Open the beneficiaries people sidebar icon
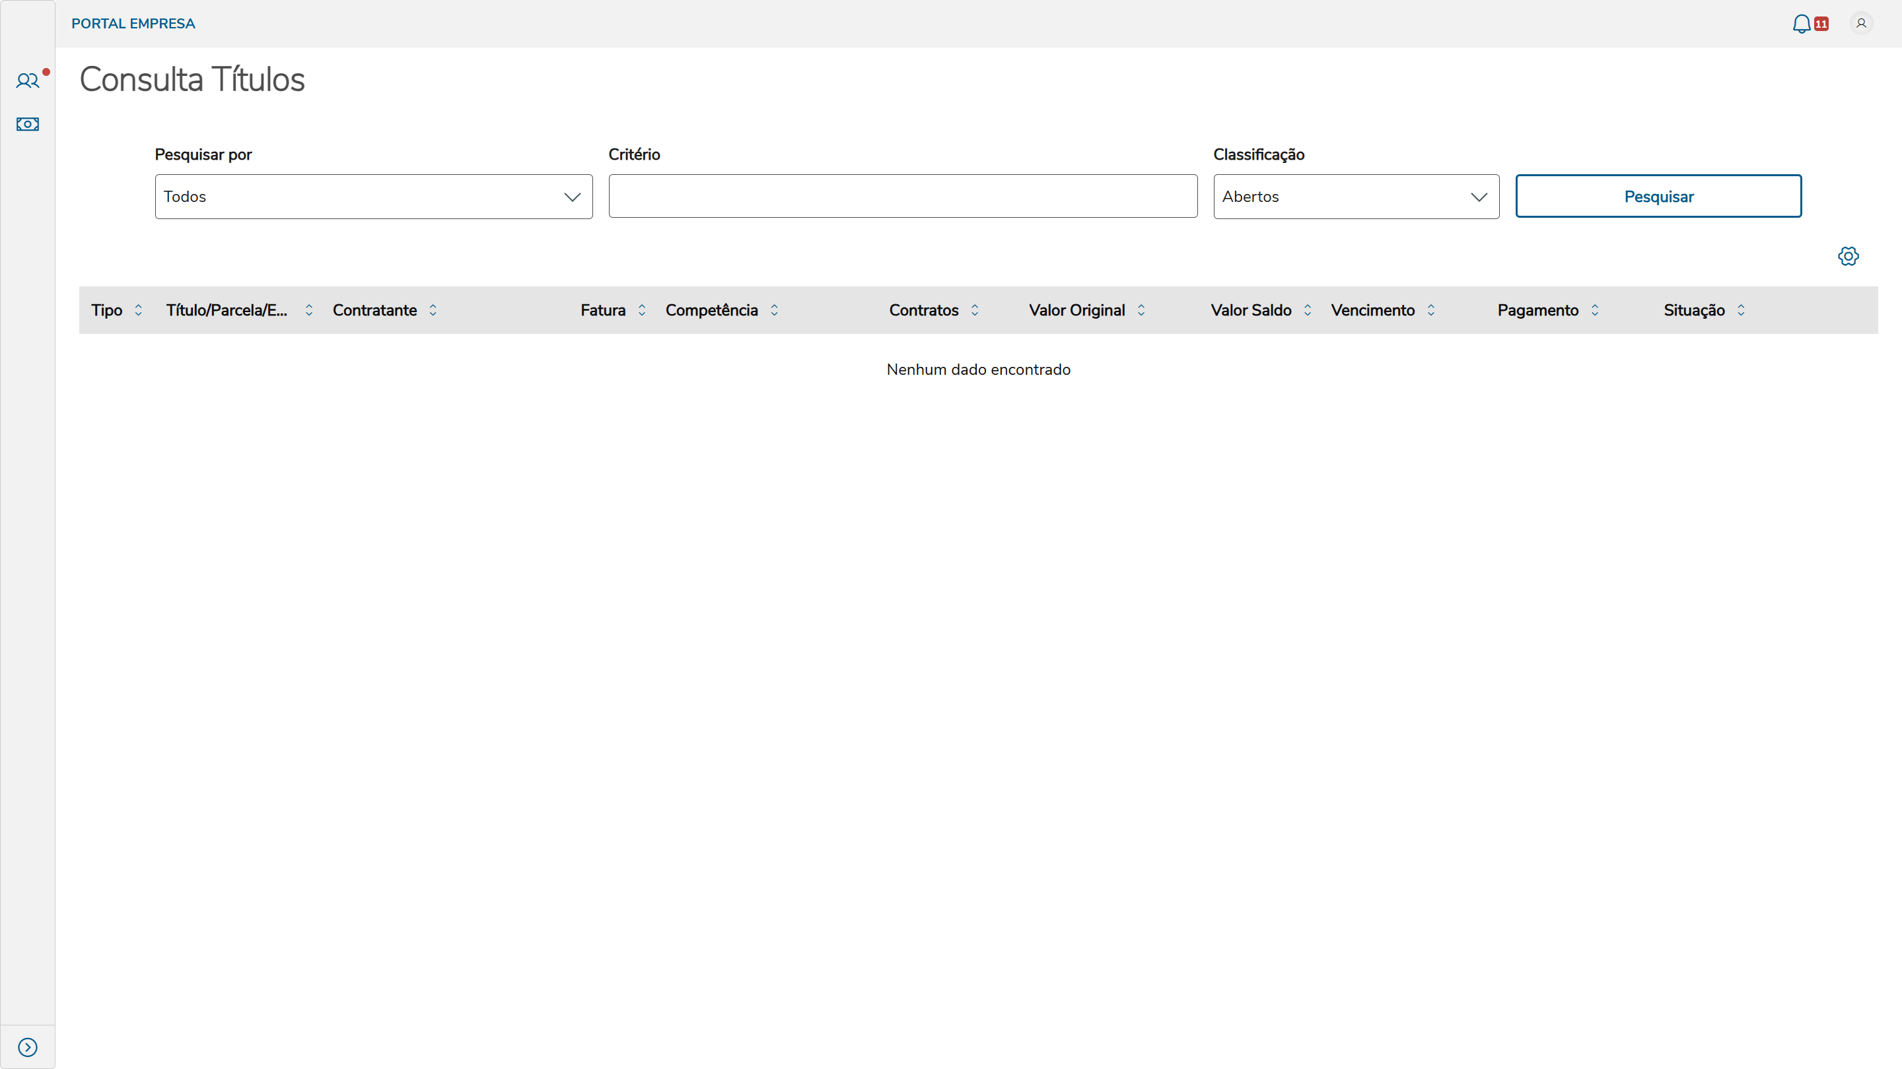 [27, 81]
